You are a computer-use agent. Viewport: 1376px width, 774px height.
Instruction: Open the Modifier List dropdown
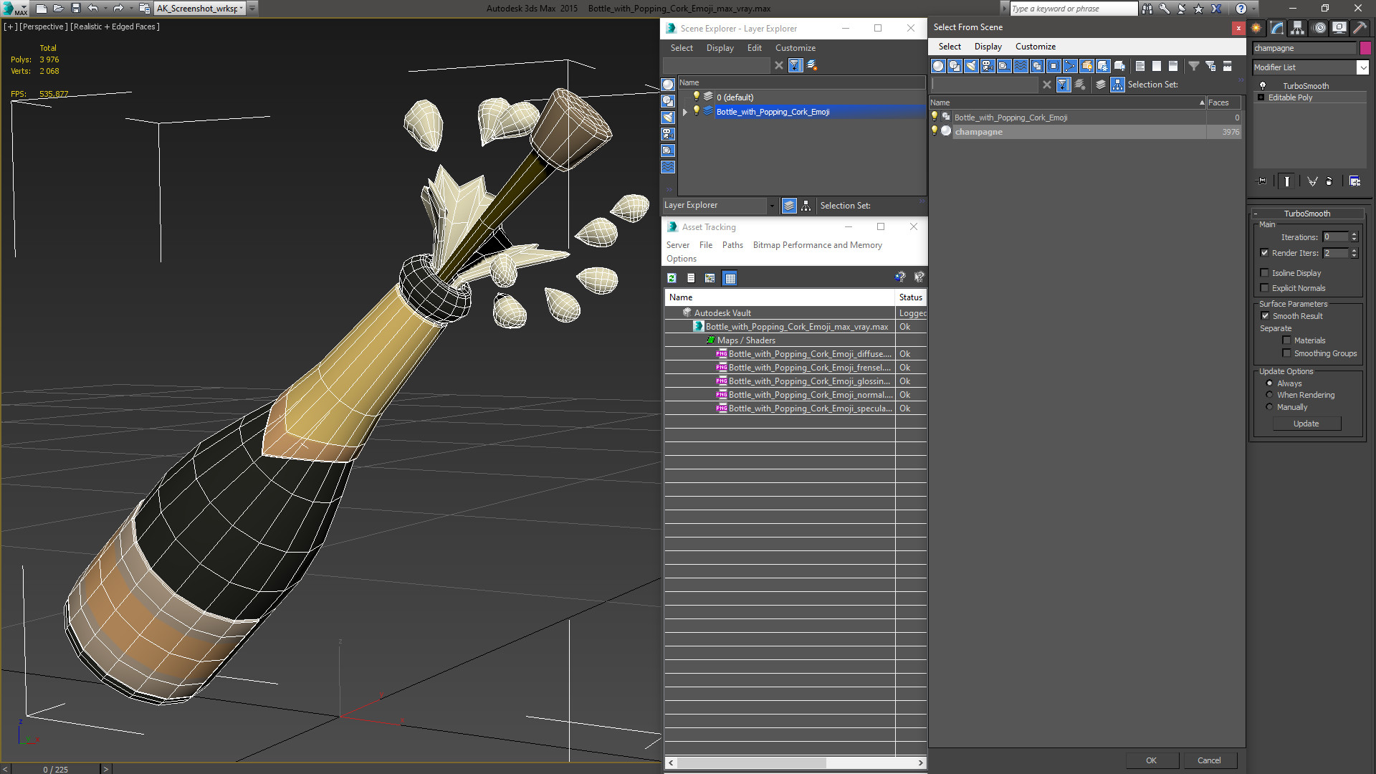(x=1362, y=67)
